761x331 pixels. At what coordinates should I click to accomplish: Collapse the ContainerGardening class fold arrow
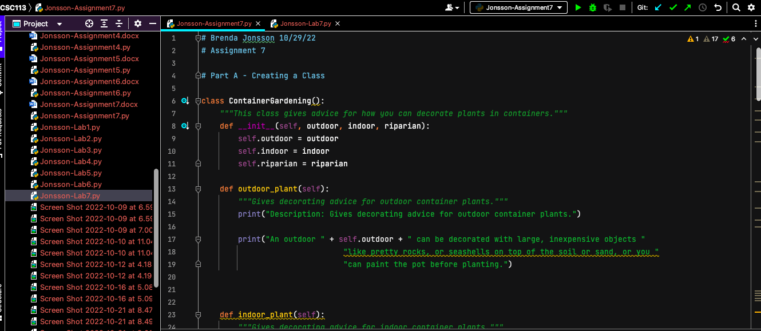tap(197, 101)
